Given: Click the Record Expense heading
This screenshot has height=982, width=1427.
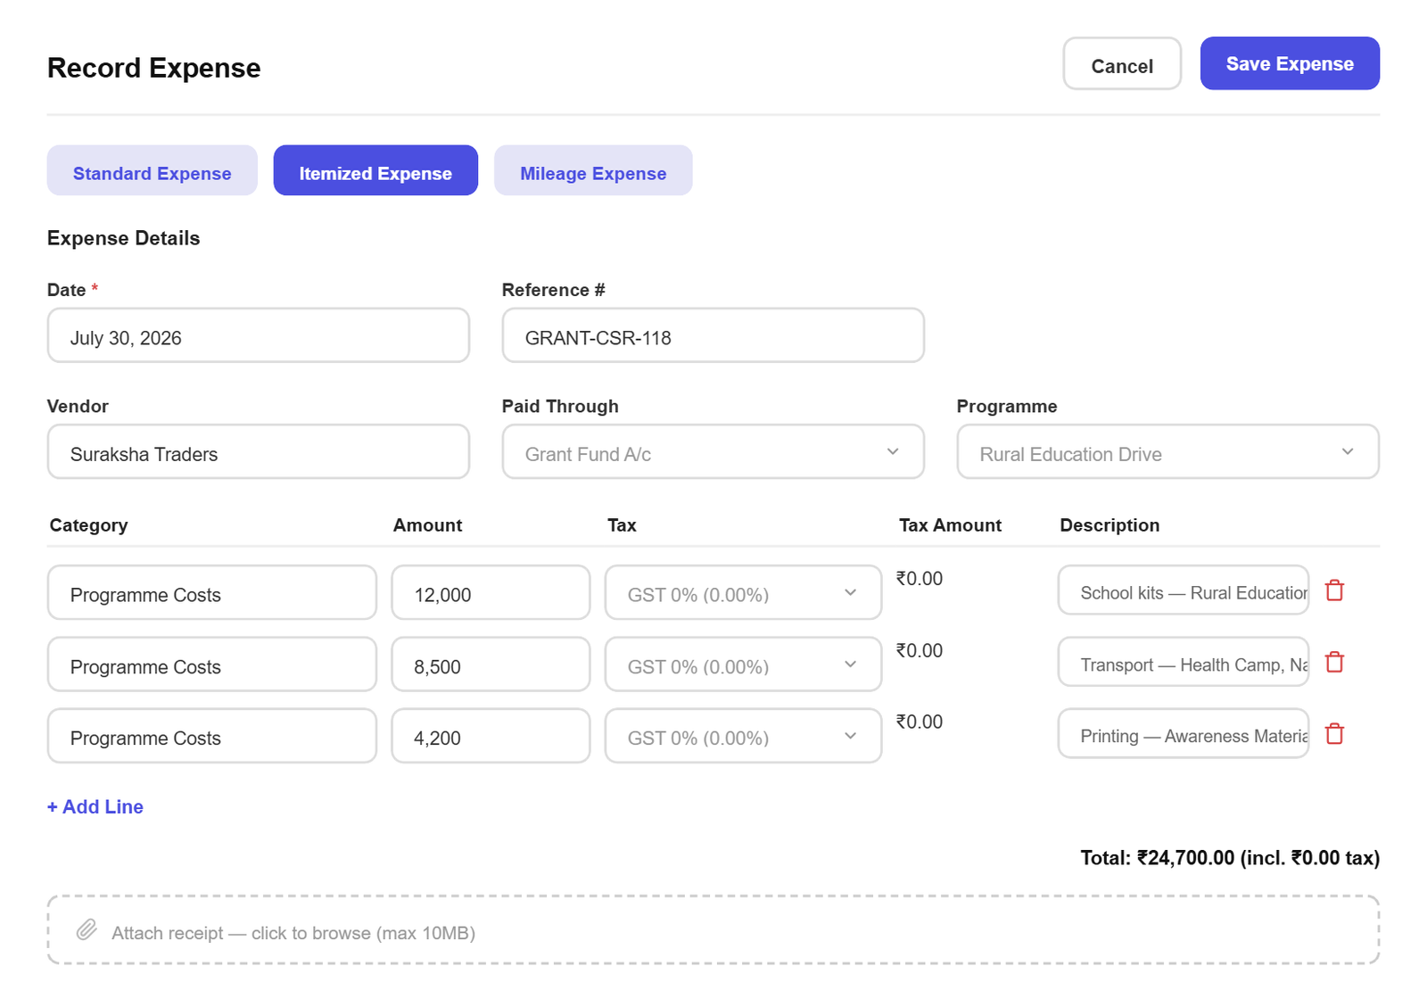Looking at the screenshot, I should coord(153,68).
